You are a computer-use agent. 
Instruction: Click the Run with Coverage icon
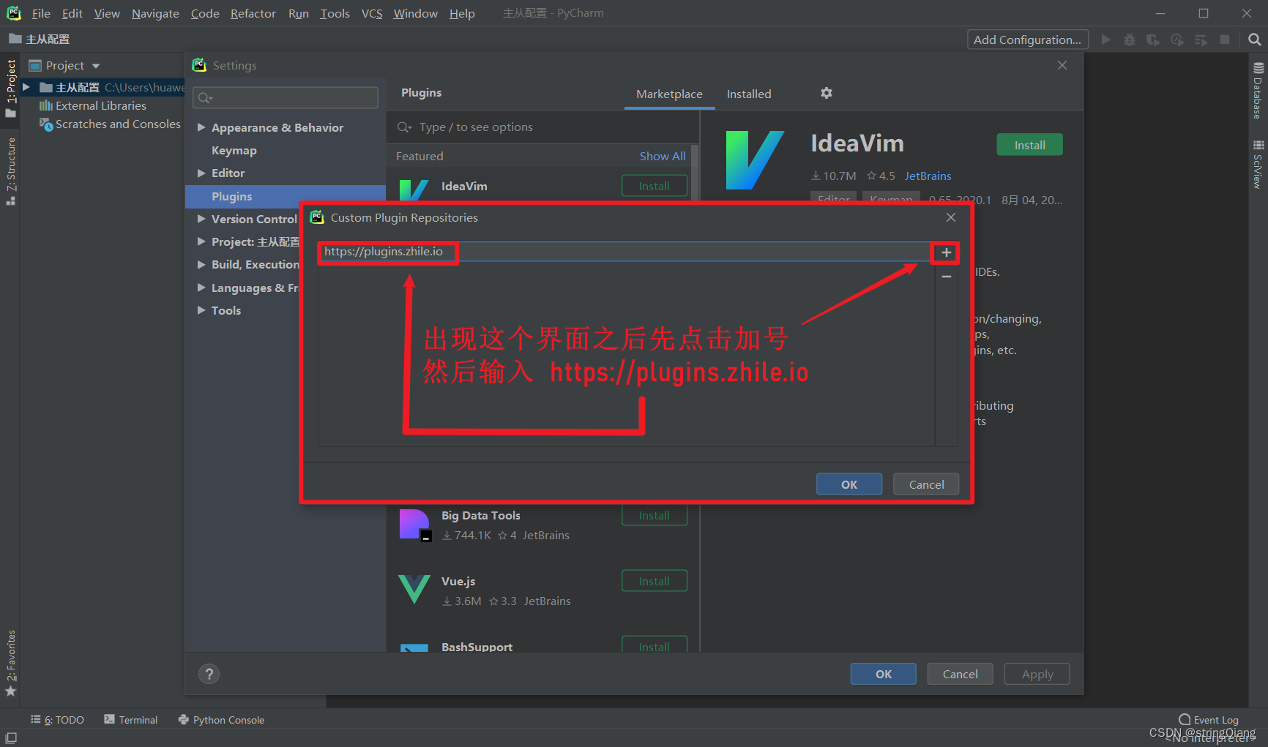1153,40
